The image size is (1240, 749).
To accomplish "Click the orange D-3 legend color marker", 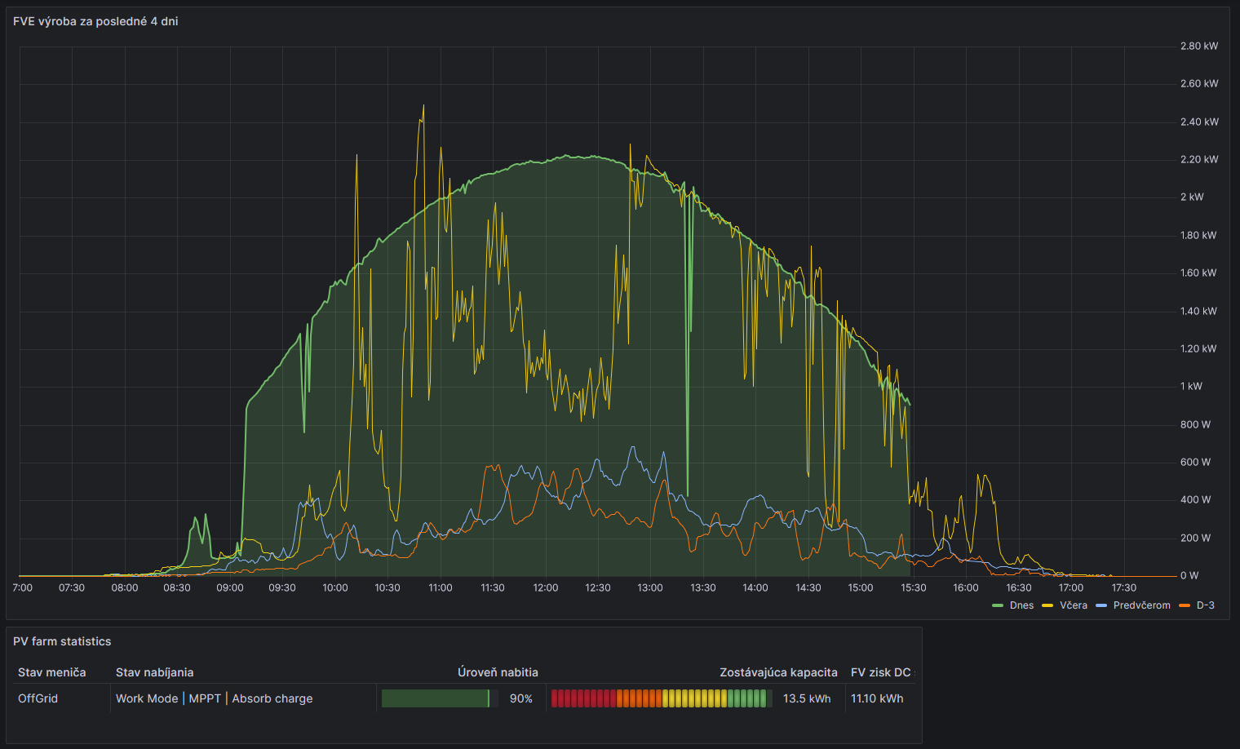I will point(1185,605).
